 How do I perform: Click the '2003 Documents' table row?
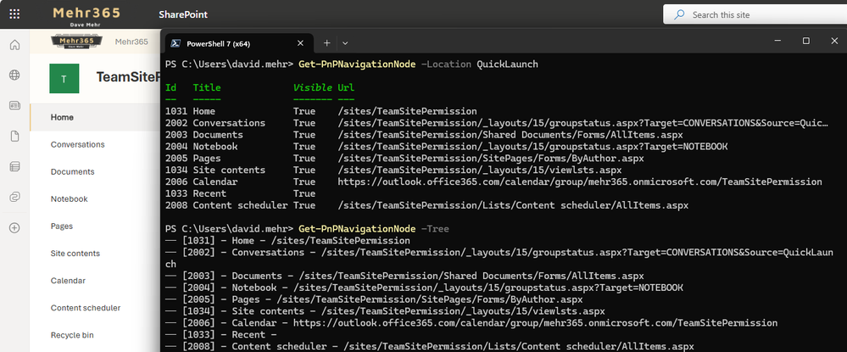coord(424,135)
